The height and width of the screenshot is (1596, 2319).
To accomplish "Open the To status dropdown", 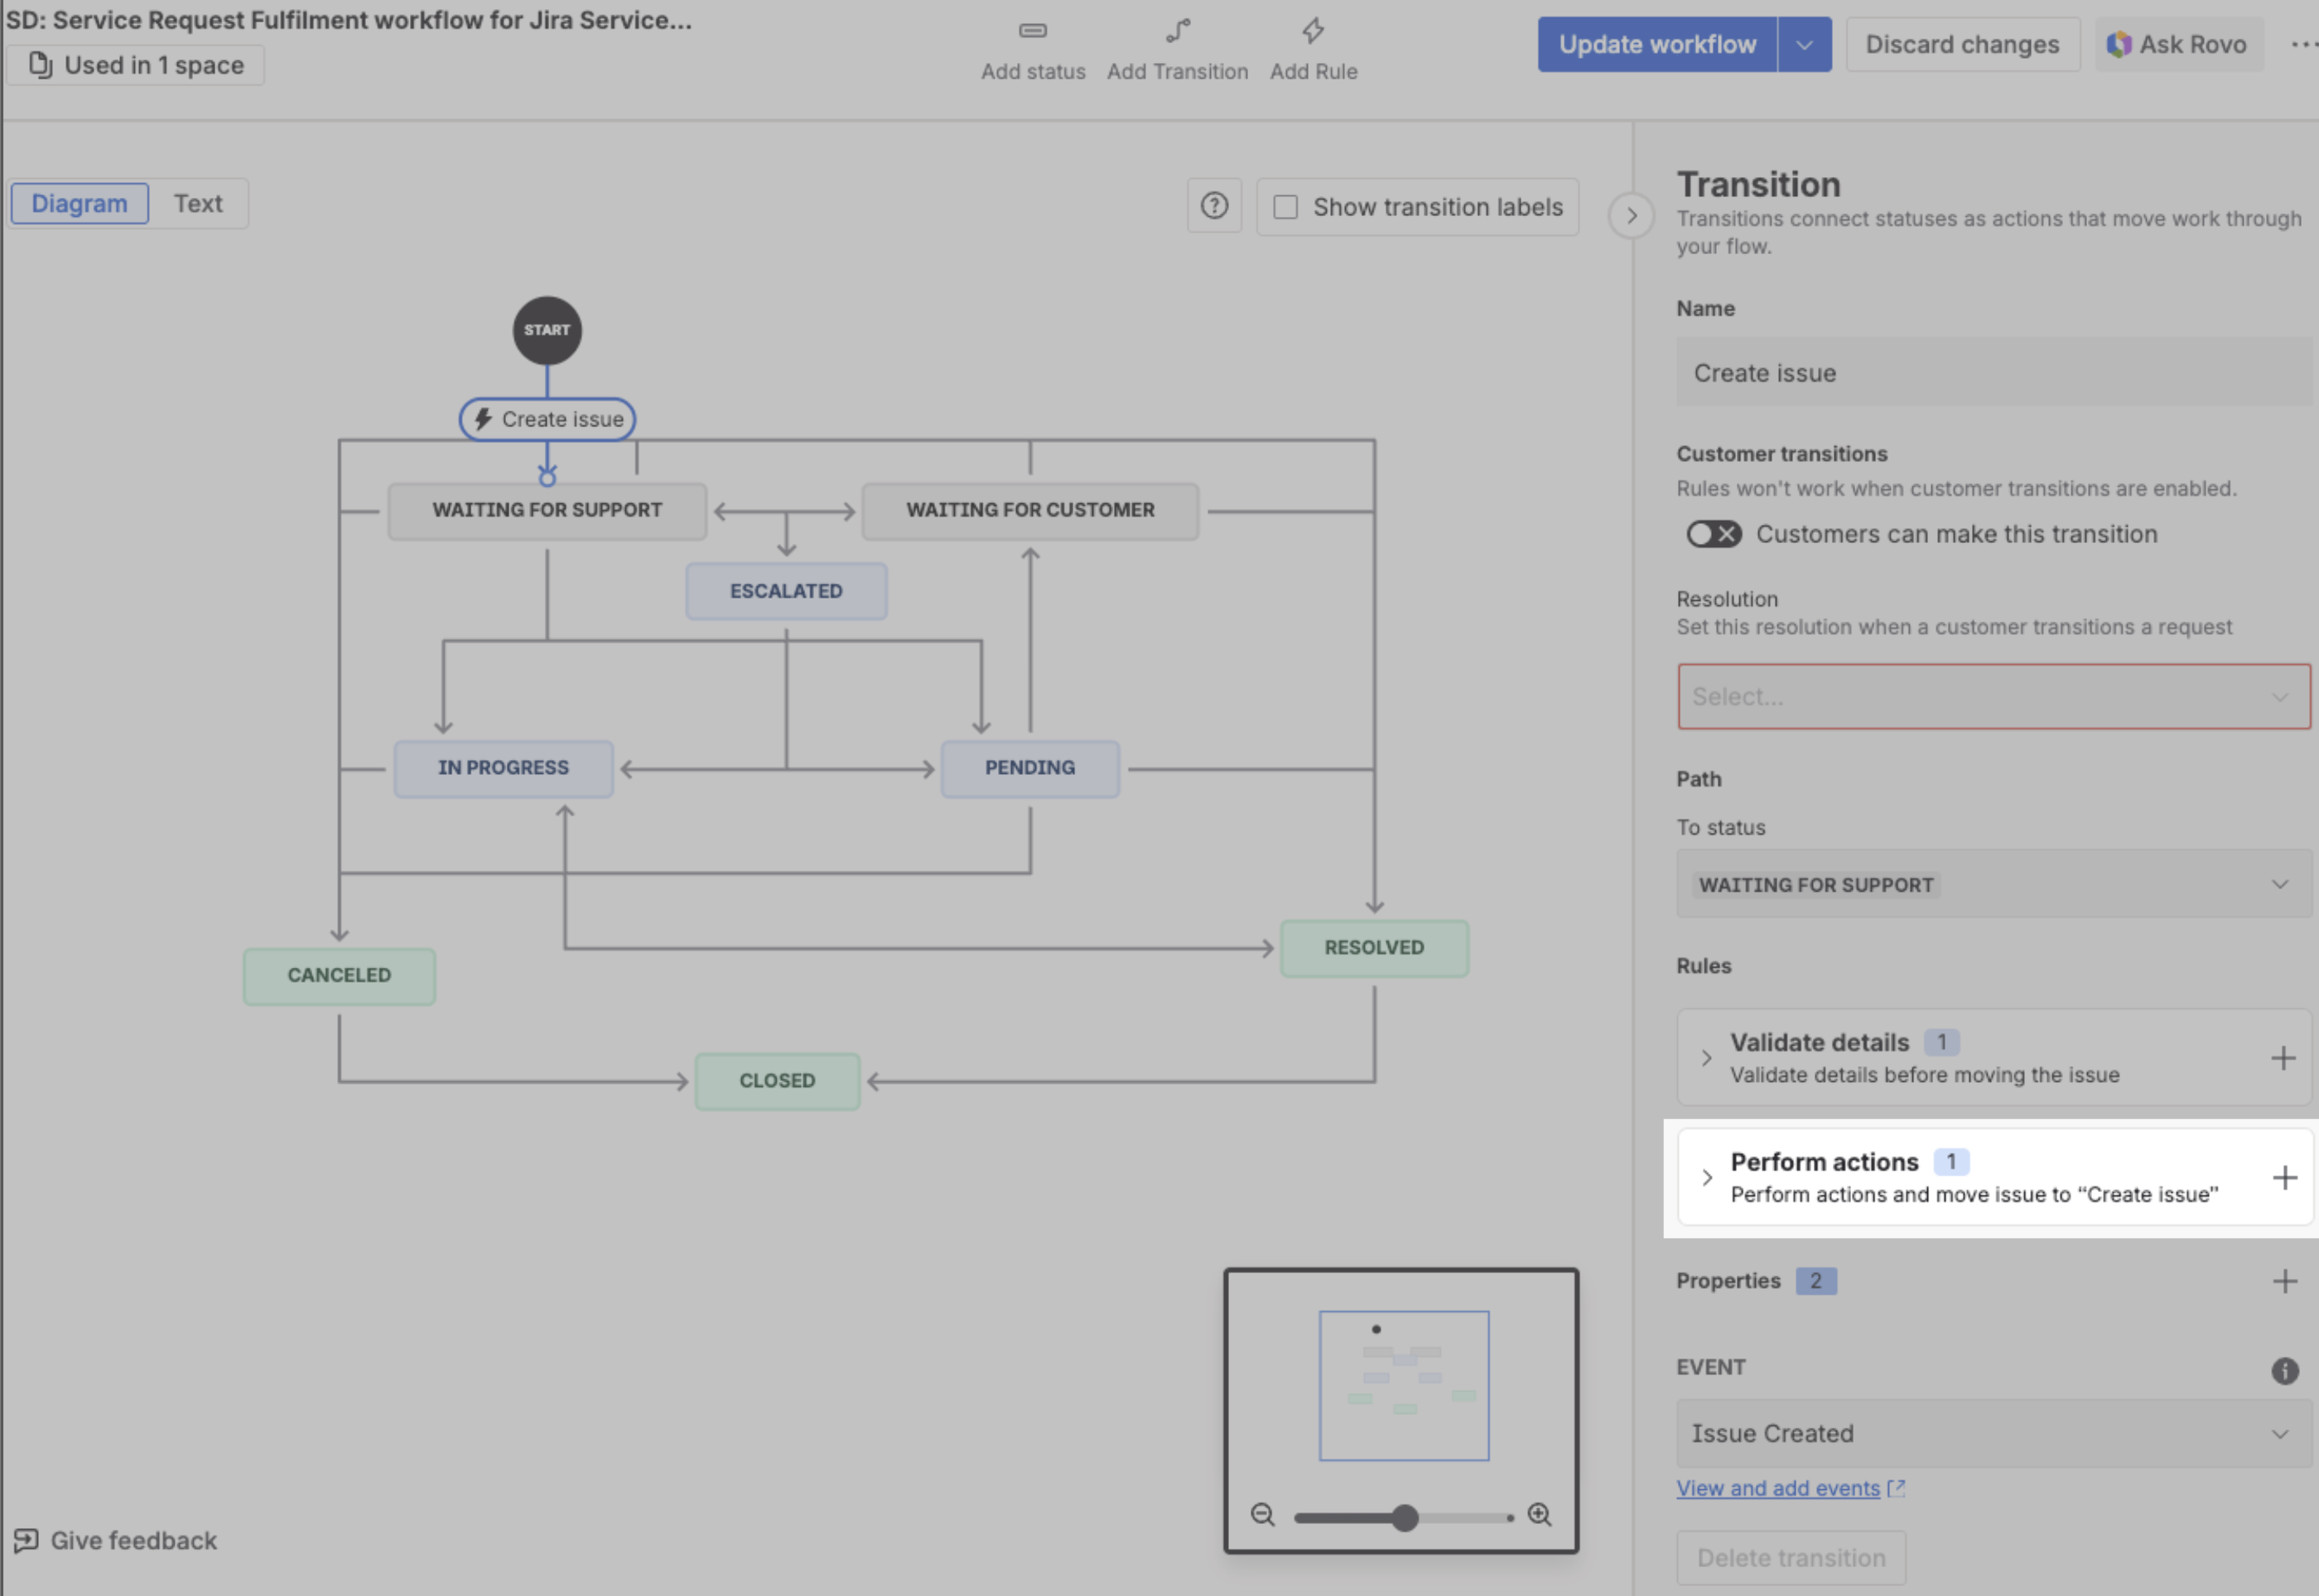I will (1994, 884).
